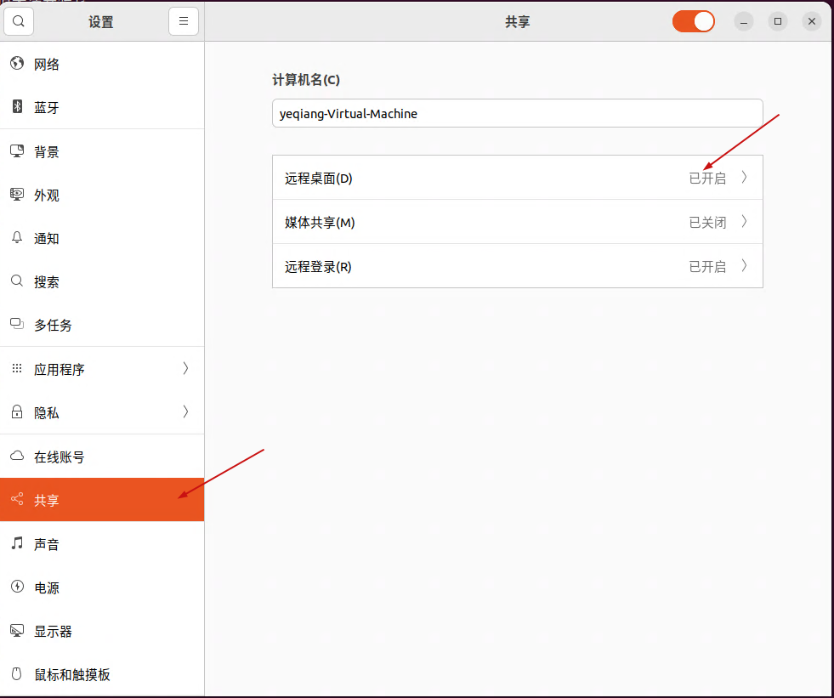The width and height of the screenshot is (834, 698).
Task: Click the lock icon beside 隐私
Action: (17, 411)
